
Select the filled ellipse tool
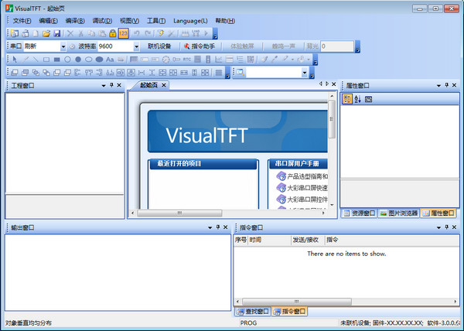[100, 60]
